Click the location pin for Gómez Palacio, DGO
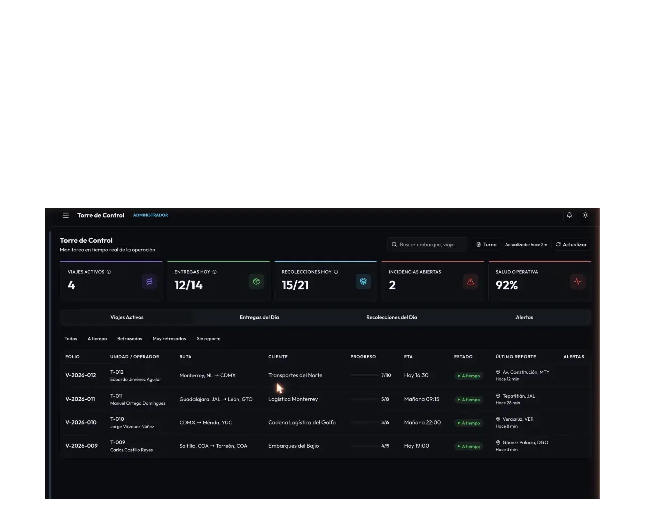Viewport: 645px width, 520px height. coord(498,442)
